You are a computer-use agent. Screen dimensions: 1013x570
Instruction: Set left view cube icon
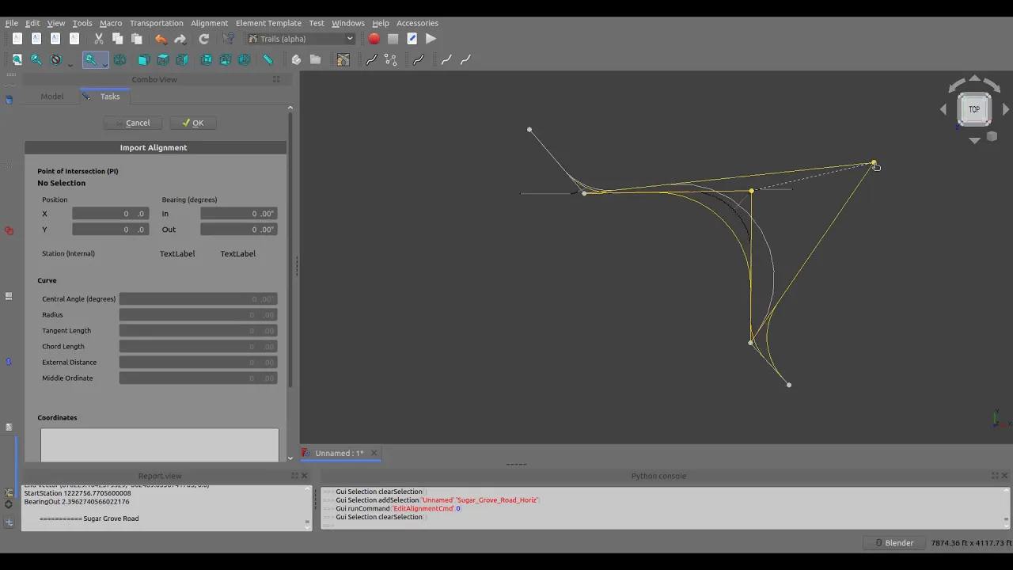(x=244, y=59)
